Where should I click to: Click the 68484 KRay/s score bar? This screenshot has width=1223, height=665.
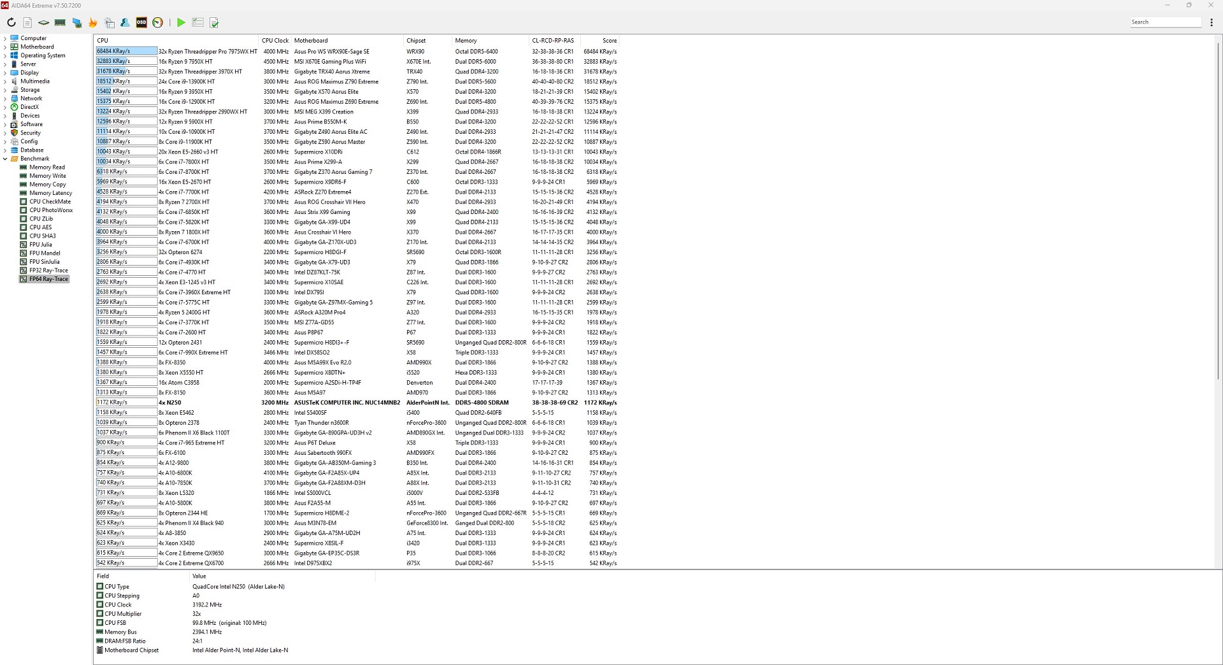pos(126,51)
